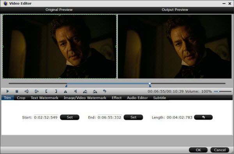Cancel the video editing dialog
The height and width of the screenshot is (154, 234).
coord(220,150)
